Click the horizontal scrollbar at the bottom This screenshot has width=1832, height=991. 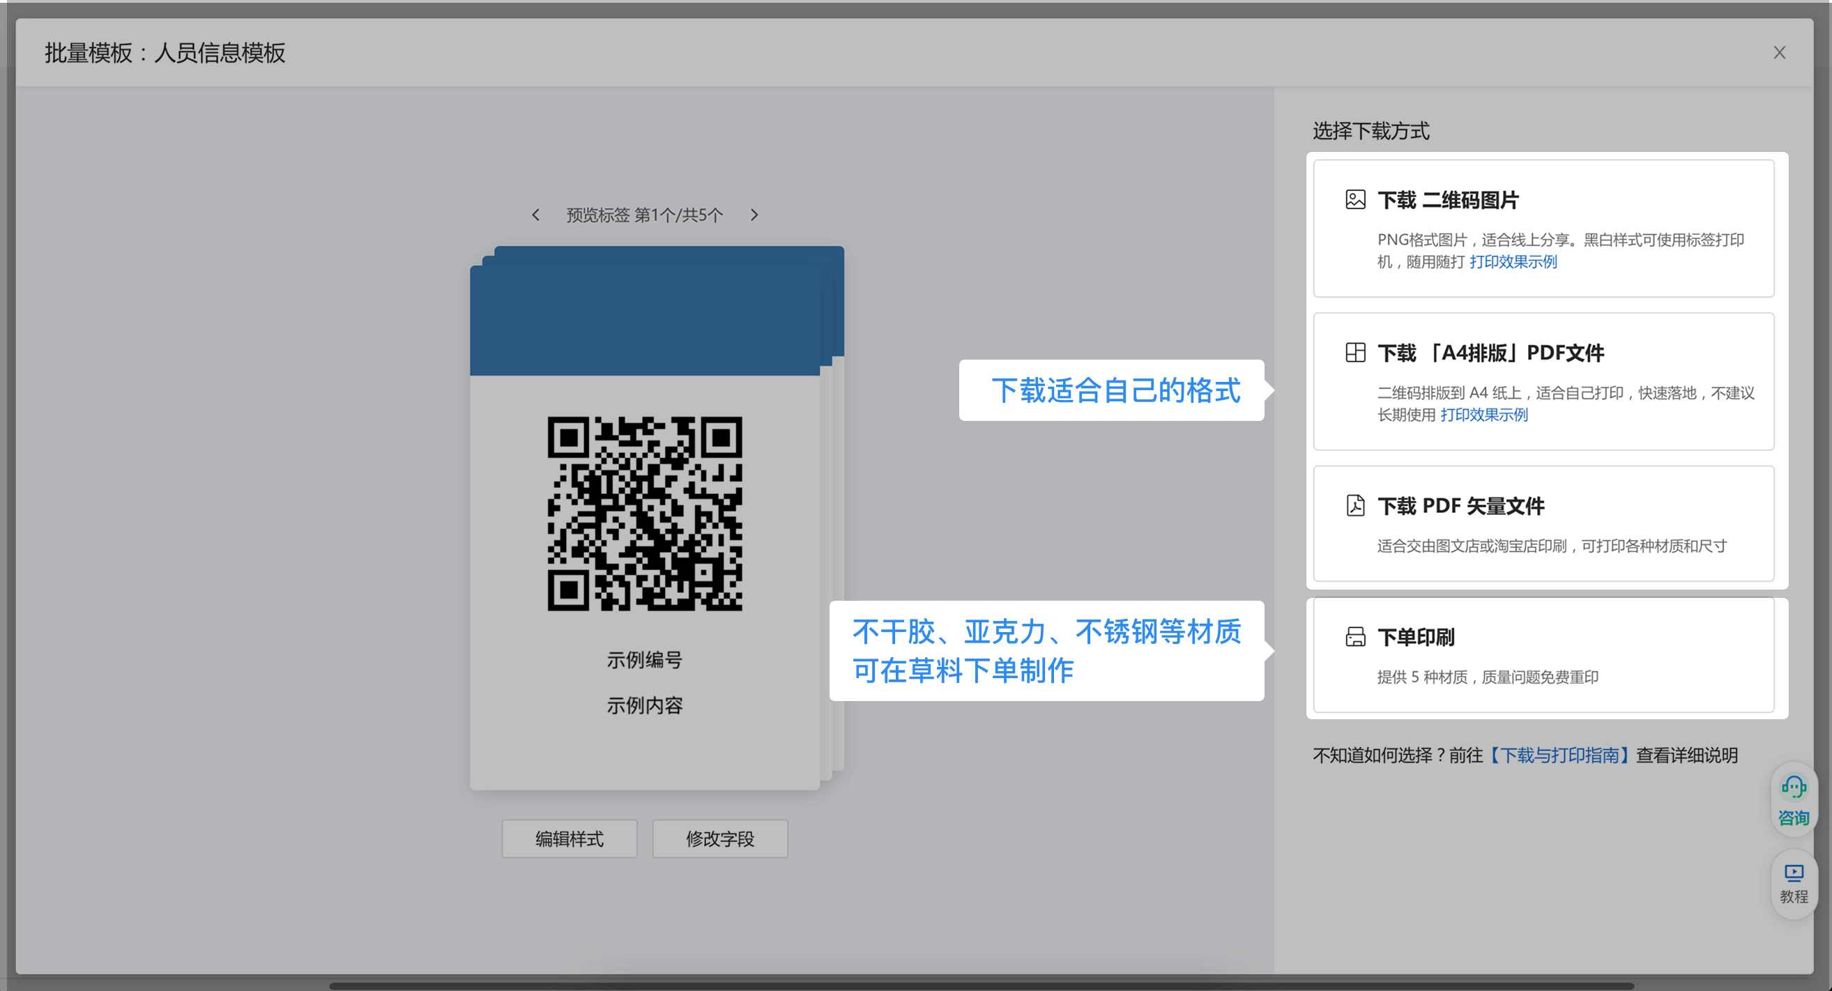[980, 986]
